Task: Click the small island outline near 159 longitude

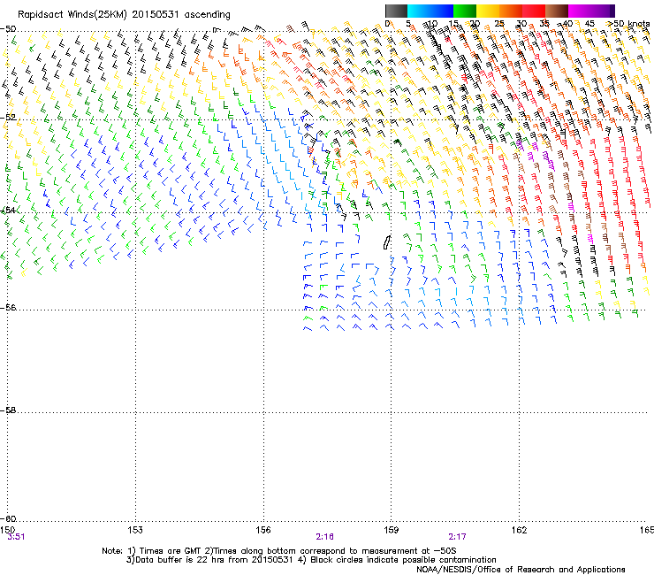Action: pos(386,242)
